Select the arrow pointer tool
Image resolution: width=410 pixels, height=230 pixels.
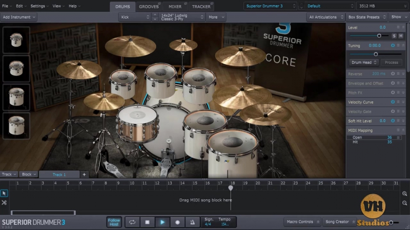[4, 193]
